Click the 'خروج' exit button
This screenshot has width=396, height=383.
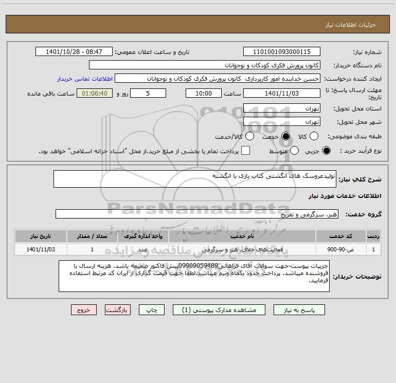(84, 310)
